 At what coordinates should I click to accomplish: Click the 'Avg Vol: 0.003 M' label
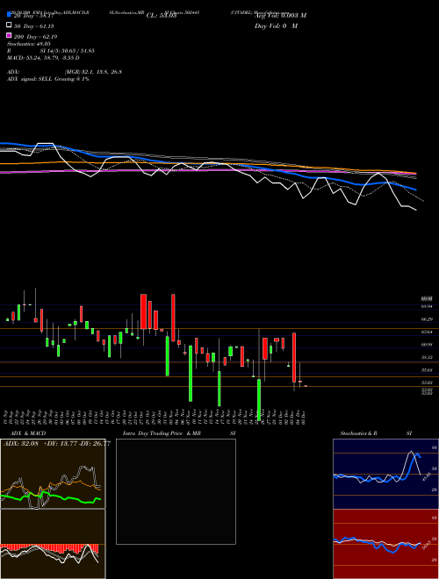tap(280, 16)
